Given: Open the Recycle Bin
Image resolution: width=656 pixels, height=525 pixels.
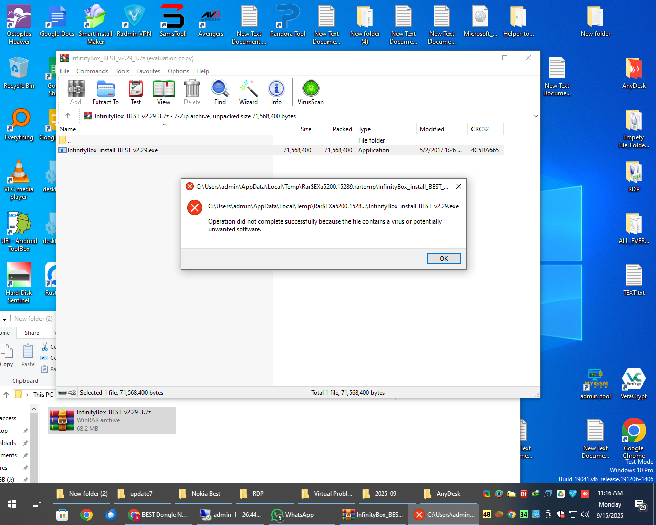Looking at the screenshot, I should pos(19,73).
